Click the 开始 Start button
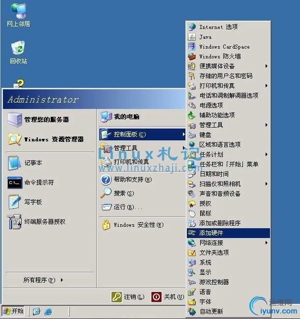Image resolution: width=300 pixels, height=319 pixels. coord(13,311)
